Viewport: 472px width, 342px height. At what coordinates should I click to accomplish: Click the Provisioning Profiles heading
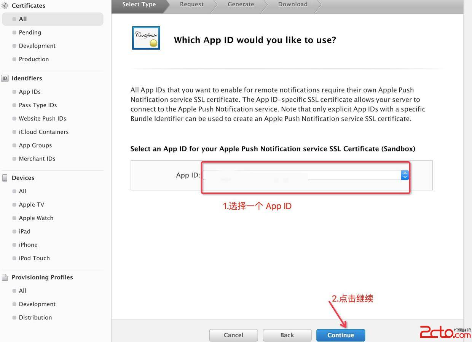point(42,277)
